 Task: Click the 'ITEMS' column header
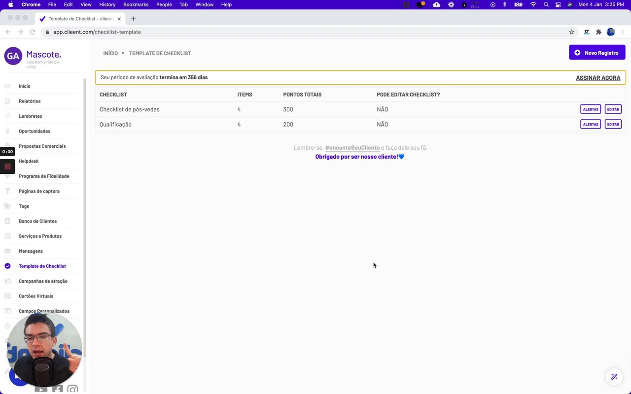pyautogui.click(x=245, y=95)
